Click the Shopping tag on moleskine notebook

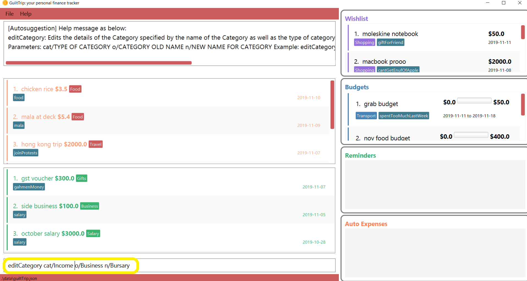point(364,42)
